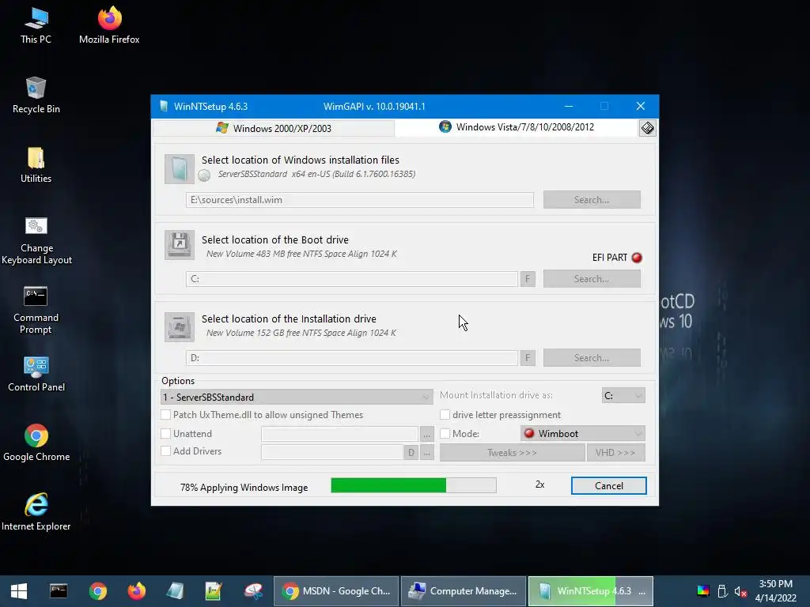The width and height of the screenshot is (810, 607).
Task: Switch to Computer Management taskbar window
Action: (x=464, y=591)
